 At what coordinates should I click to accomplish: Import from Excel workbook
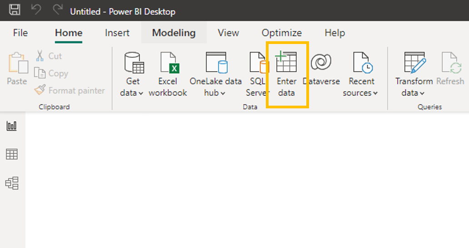coord(168,74)
